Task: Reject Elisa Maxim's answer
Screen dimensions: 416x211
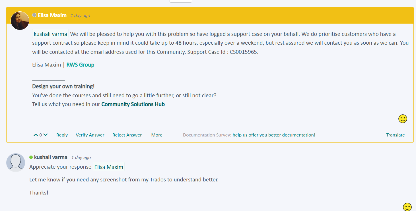Action: 127,135
